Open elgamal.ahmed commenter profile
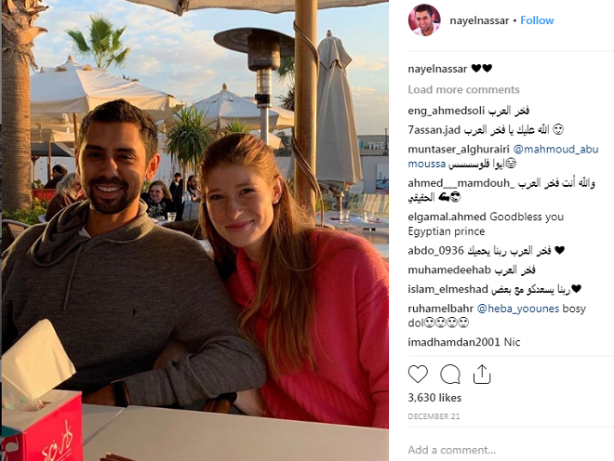The width and height of the screenshot is (614, 461). click(447, 217)
